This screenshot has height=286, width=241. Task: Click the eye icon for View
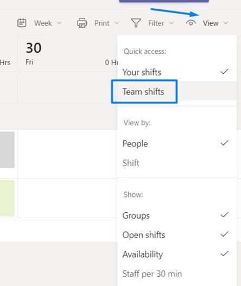point(191,23)
